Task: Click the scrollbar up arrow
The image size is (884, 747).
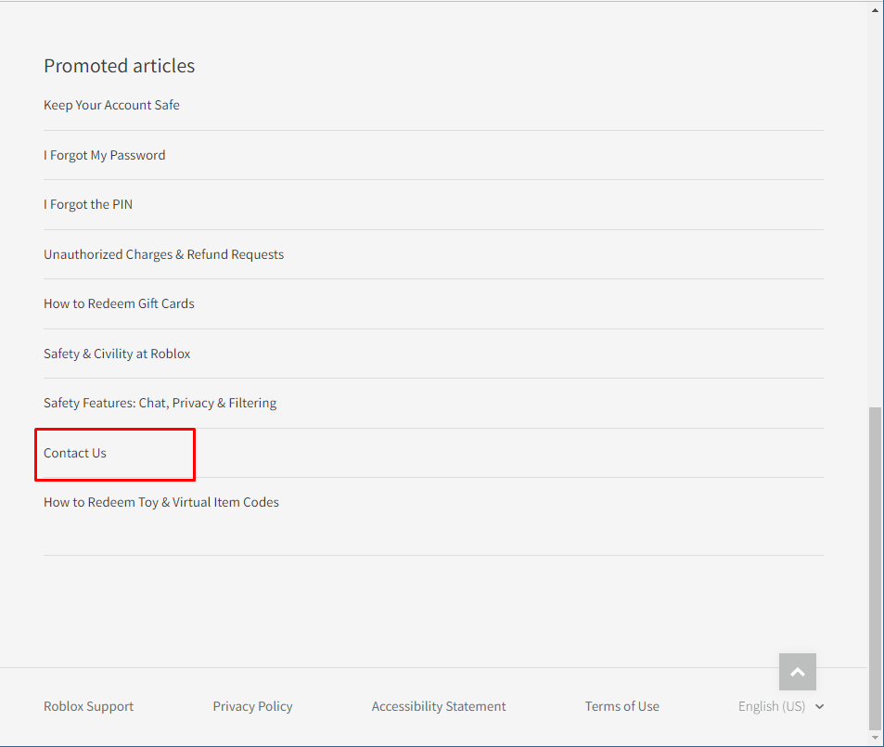Action: (875, 9)
